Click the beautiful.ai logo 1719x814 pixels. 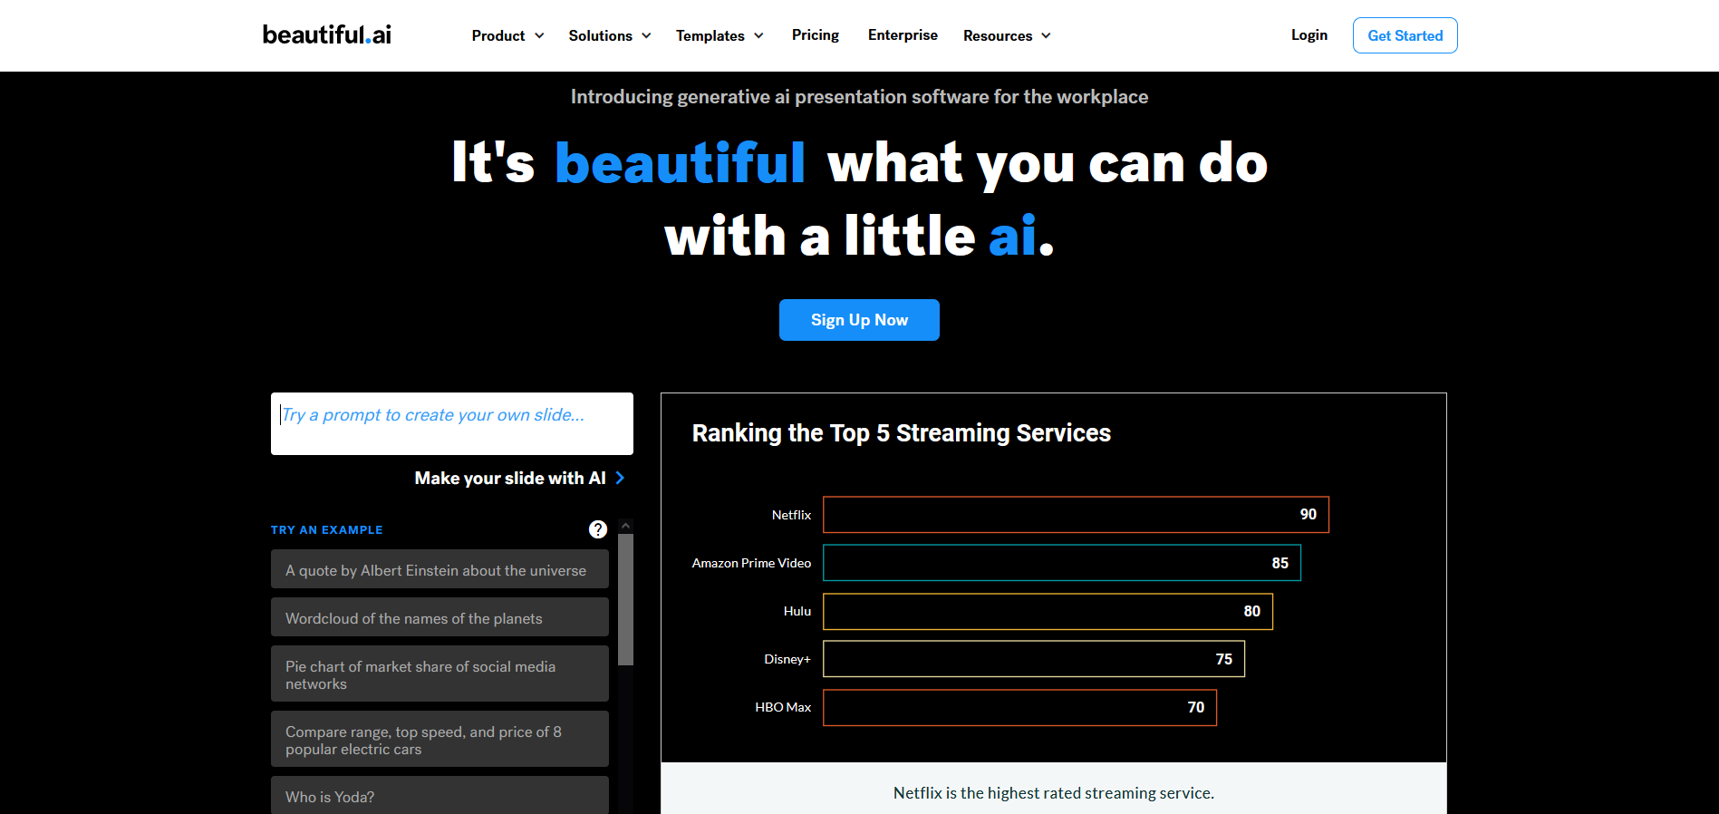coord(327,34)
